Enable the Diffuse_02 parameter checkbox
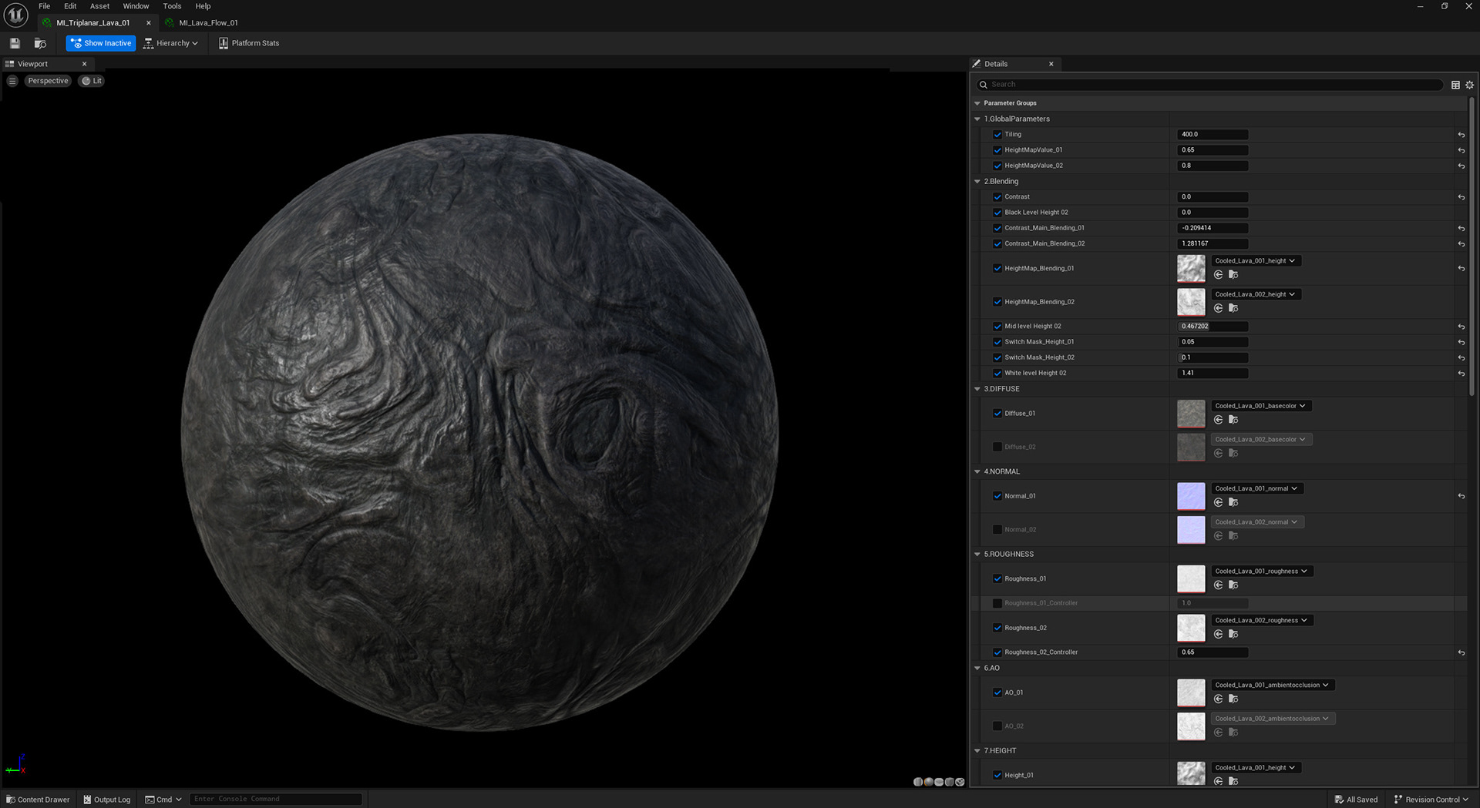Screen dimensions: 1480x808 997,447
